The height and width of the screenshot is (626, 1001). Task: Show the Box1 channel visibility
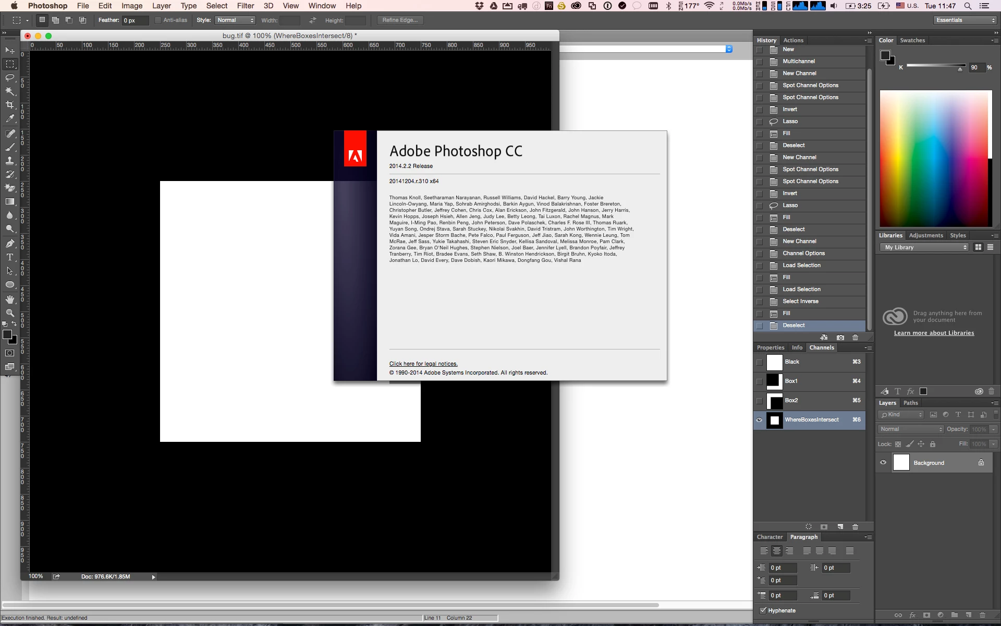click(x=759, y=381)
